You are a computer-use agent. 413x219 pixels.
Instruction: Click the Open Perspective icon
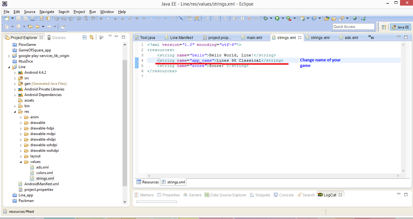[384, 27]
